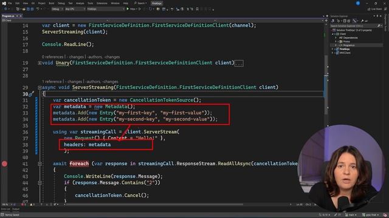This screenshot has height=218, width=389.
Task: Collapse the ServerStreaming method
Action: tap(40, 87)
